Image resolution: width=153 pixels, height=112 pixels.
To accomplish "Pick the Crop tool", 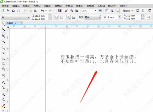I will [3, 36].
